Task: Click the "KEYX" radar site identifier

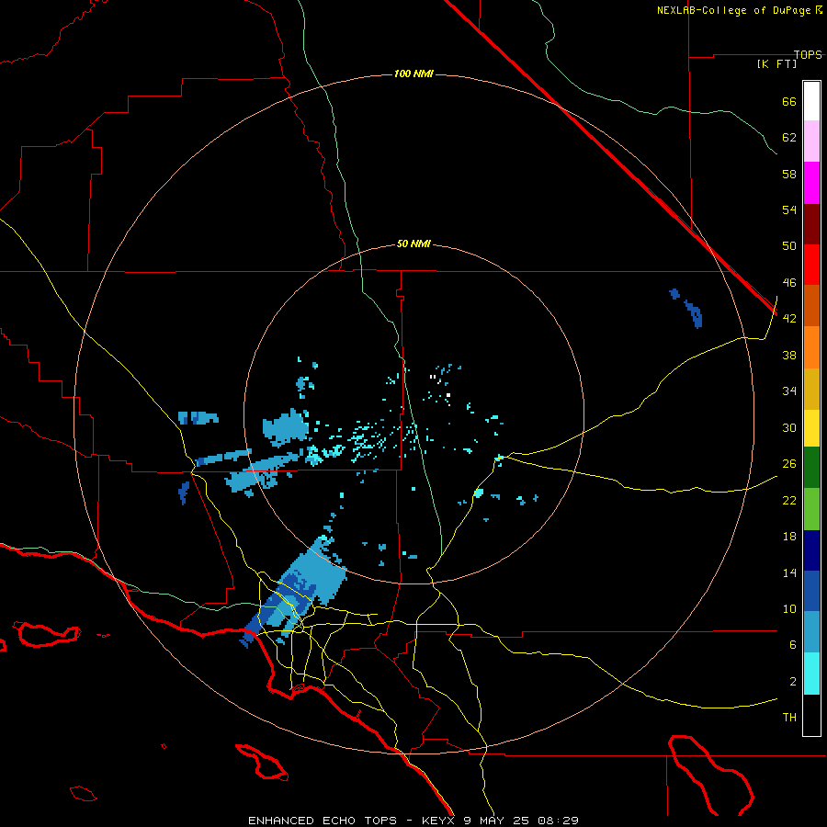Action: tap(437, 821)
